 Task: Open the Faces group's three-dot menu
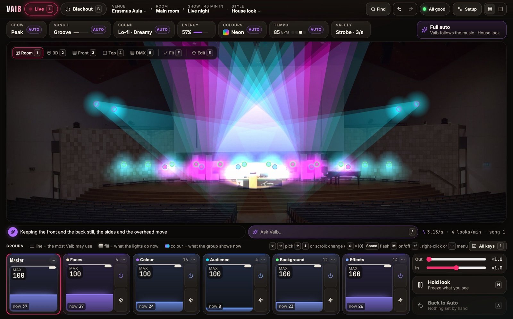(123, 259)
